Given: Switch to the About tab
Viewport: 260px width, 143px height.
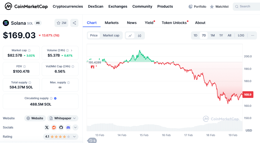Looking at the screenshot, I should click(x=200, y=23).
